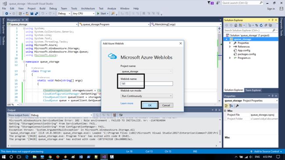Click the WebJob name input field

(147, 84)
